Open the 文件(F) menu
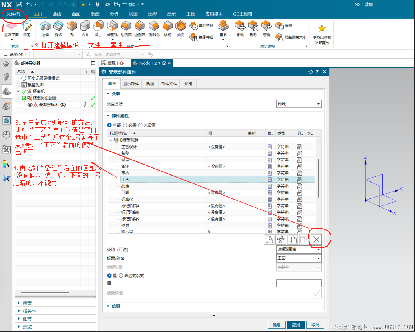The width and height of the screenshot is (415, 332). point(13,14)
